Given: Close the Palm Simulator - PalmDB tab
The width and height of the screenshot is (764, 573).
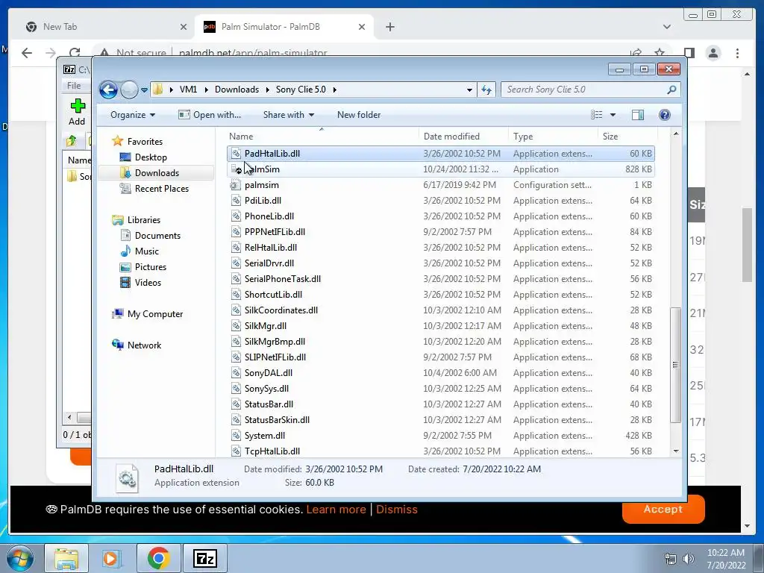Looking at the screenshot, I should 362,27.
